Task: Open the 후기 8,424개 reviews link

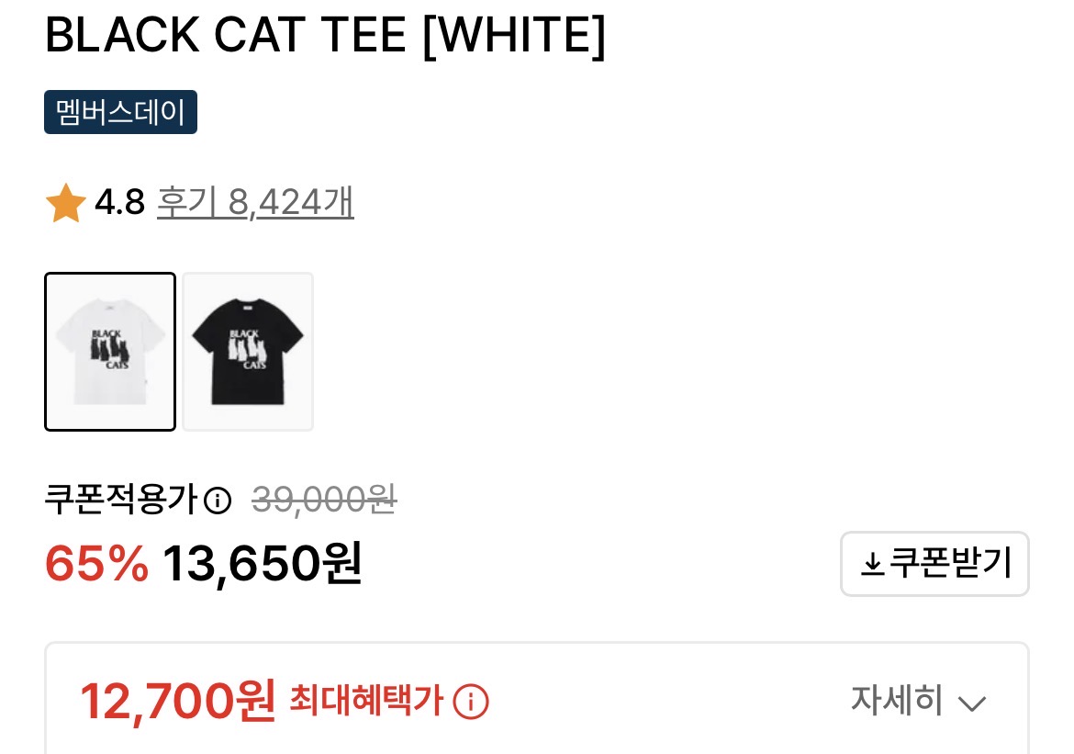Action: [x=255, y=202]
